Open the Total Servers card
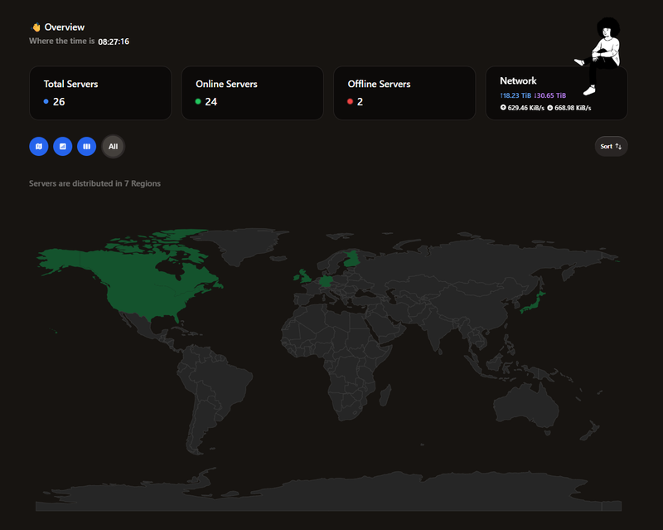Screen dimensions: 663x530 coord(99,93)
